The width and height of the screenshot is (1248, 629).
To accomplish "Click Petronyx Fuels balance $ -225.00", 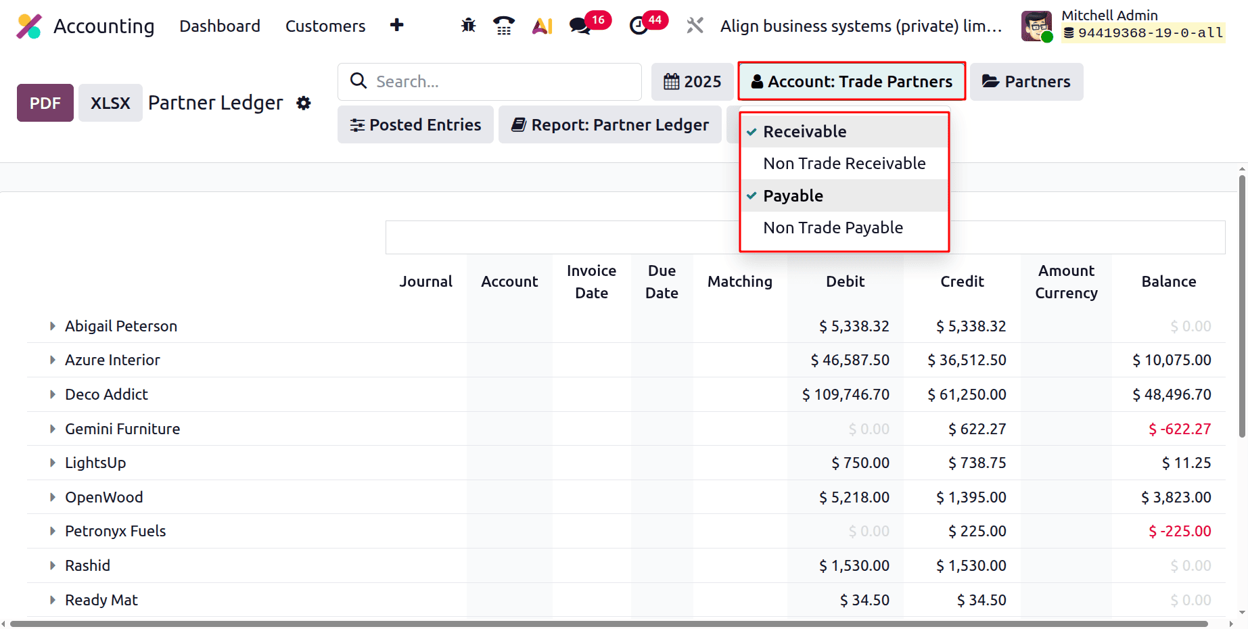I will (x=1180, y=531).
